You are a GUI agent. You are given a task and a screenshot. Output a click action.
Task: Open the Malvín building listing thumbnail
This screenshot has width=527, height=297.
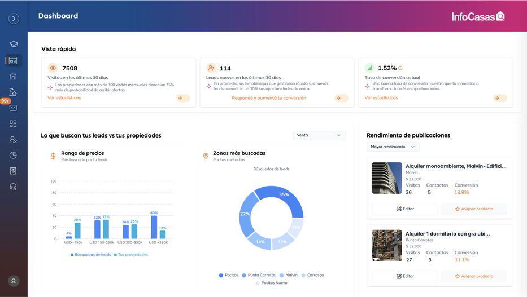pos(387,178)
